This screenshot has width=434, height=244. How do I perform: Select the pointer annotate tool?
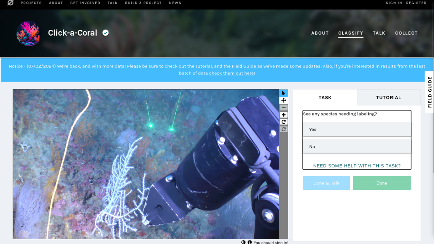click(x=283, y=93)
